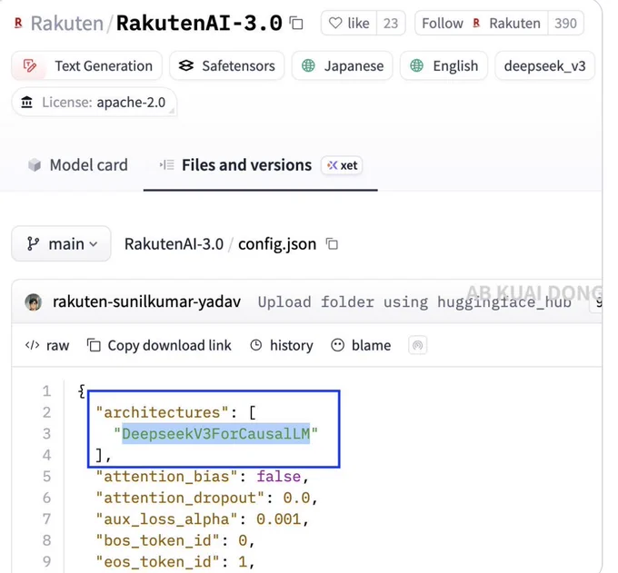Screen dimensions: 618x573
Task: Click the 0.001 value on line 7
Action: tap(279, 519)
